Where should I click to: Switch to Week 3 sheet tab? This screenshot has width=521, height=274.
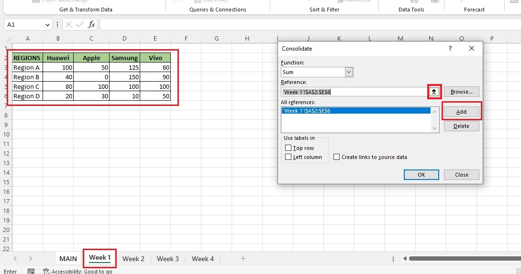[168, 259]
